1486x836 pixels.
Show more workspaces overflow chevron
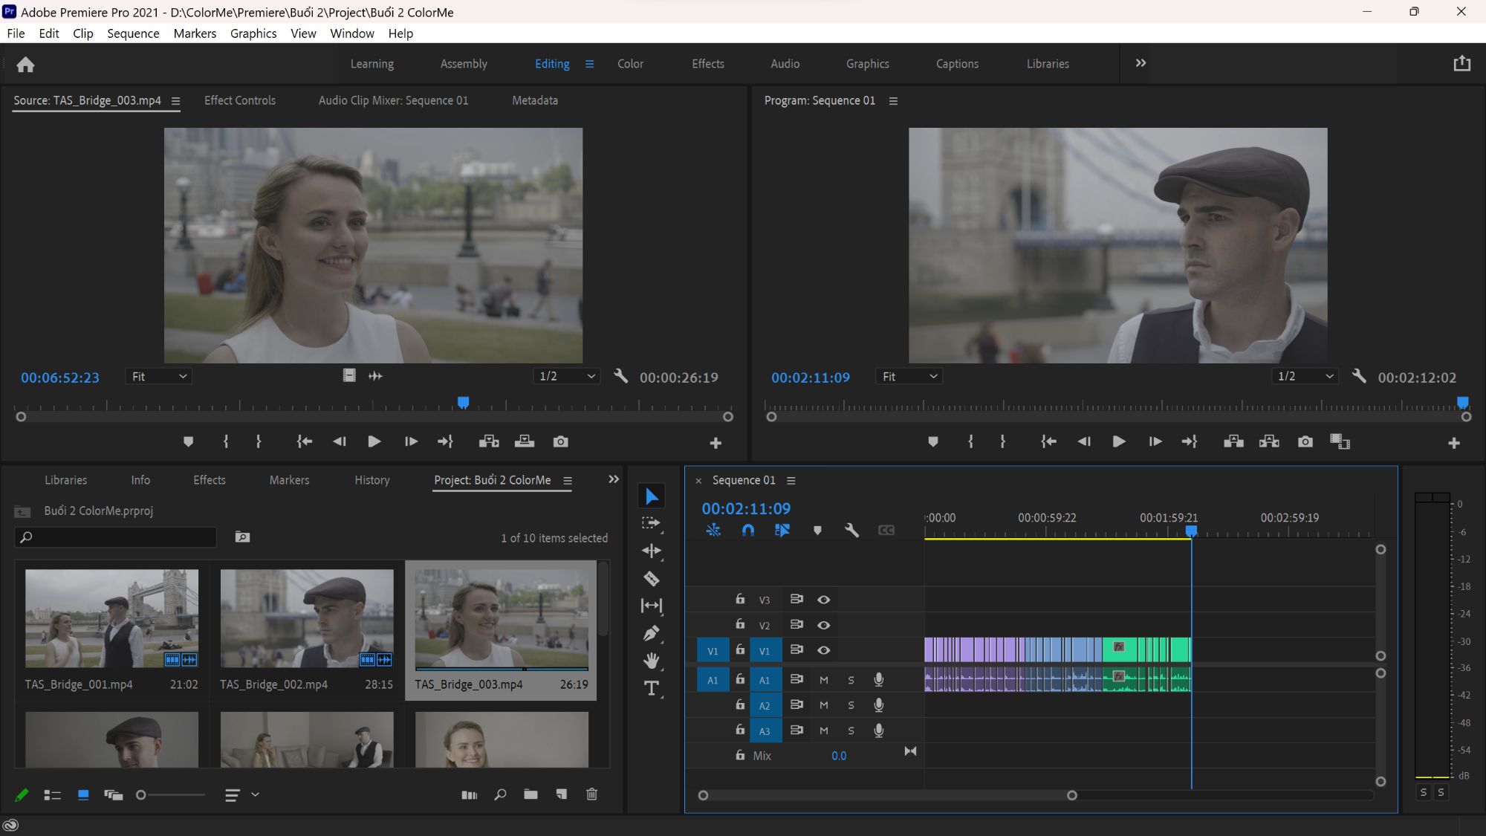coord(1141,63)
